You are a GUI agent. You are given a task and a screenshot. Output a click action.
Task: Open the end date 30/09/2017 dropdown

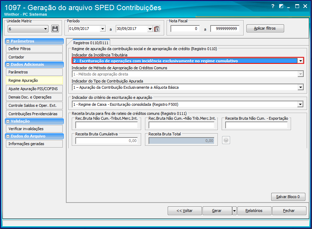point(150,29)
